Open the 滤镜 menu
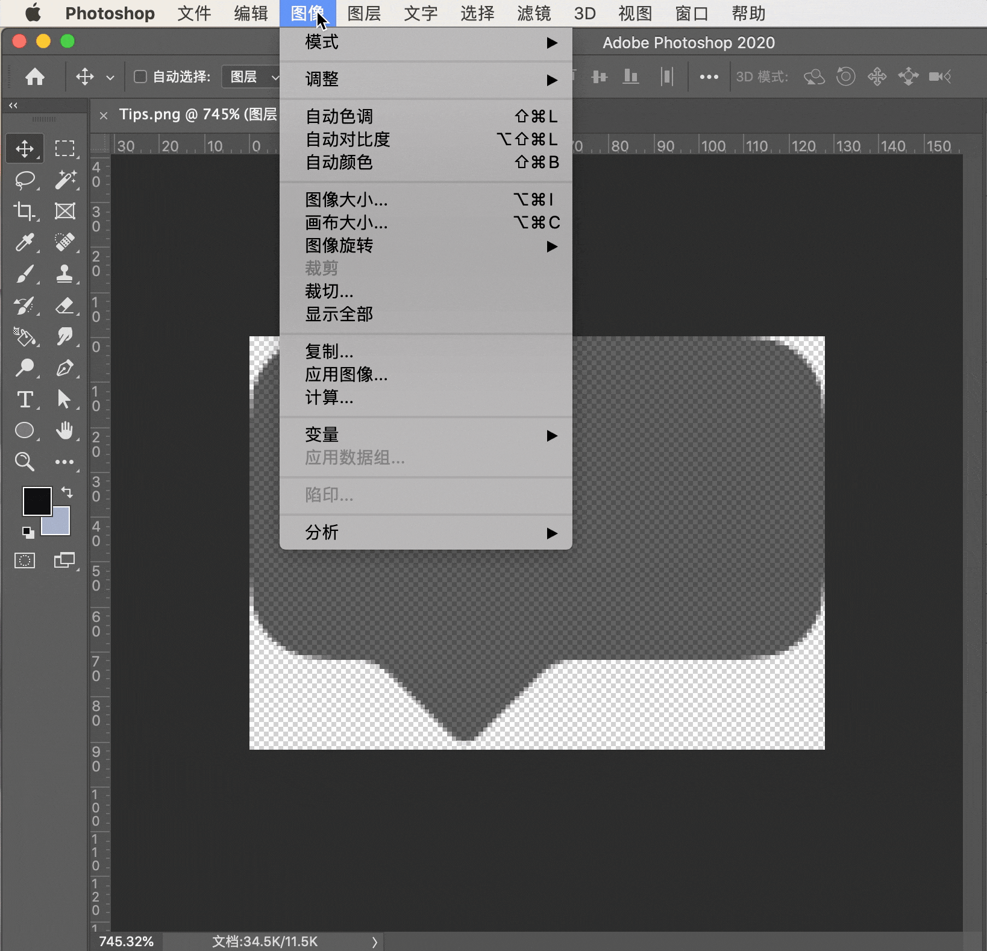Image resolution: width=987 pixels, height=951 pixels. 534,13
